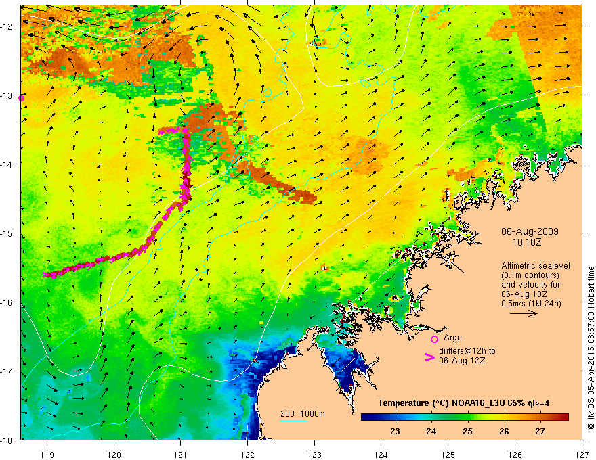
Task: Click the "0.5m/s (1kt 24h)" scale text
Action: click(x=531, y=304)
